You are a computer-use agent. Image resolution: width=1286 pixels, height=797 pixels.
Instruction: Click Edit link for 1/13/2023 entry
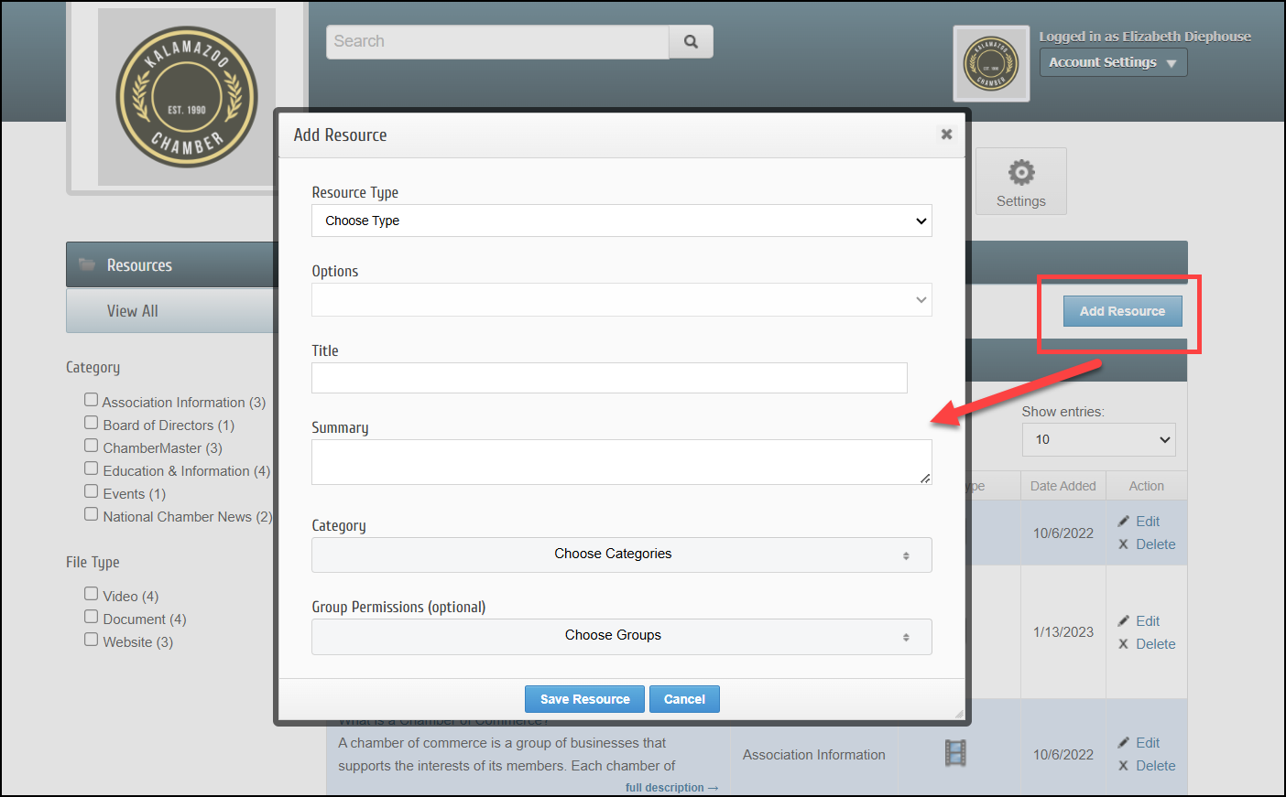coord(1148,621)
